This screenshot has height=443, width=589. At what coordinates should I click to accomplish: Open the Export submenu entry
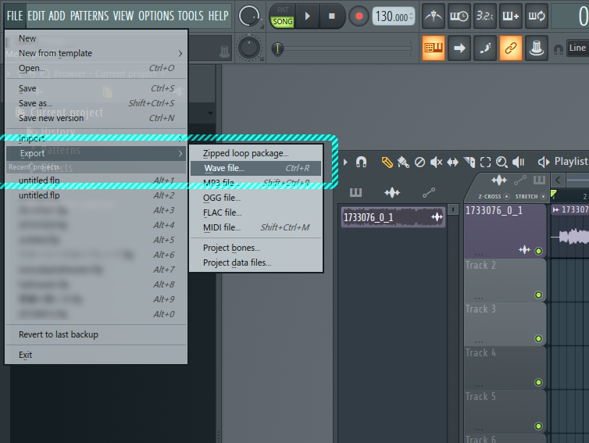pos(96,153)
